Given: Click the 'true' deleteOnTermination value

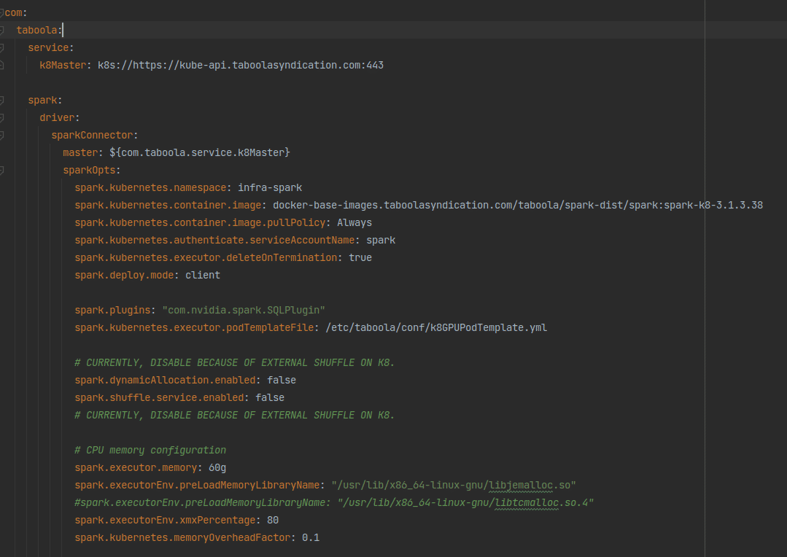Looking at the screenshot, I should coord(360,257).
